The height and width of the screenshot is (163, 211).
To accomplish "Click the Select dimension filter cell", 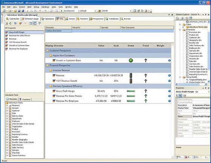I will click(58, 31).
